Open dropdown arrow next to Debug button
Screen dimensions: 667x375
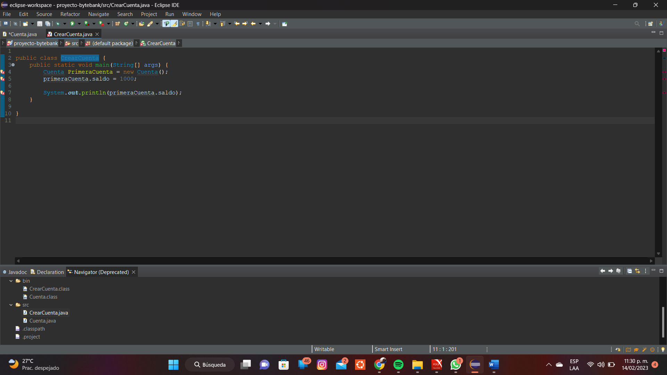pos(65,24)
